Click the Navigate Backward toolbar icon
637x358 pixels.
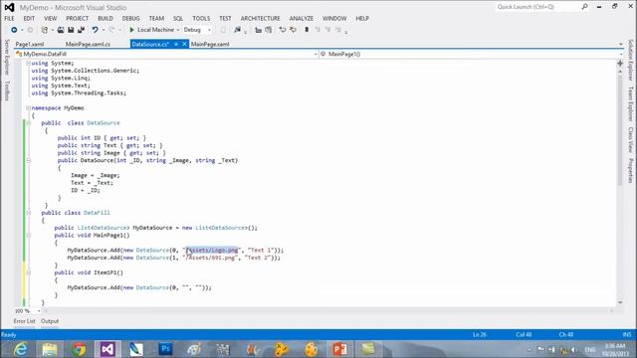pos(14,30)
